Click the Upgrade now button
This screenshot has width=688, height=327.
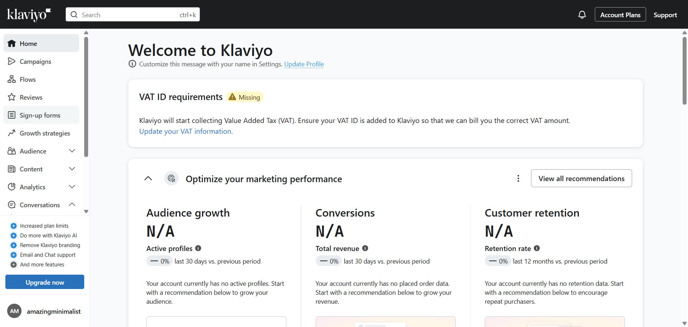coord(45,282)
